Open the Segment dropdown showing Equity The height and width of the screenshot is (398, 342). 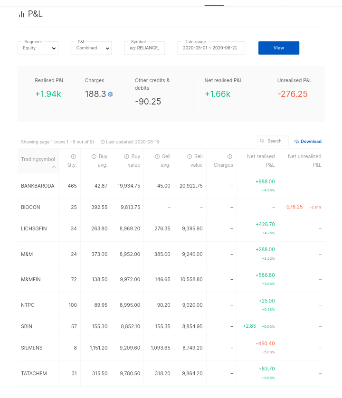point(38,48)
